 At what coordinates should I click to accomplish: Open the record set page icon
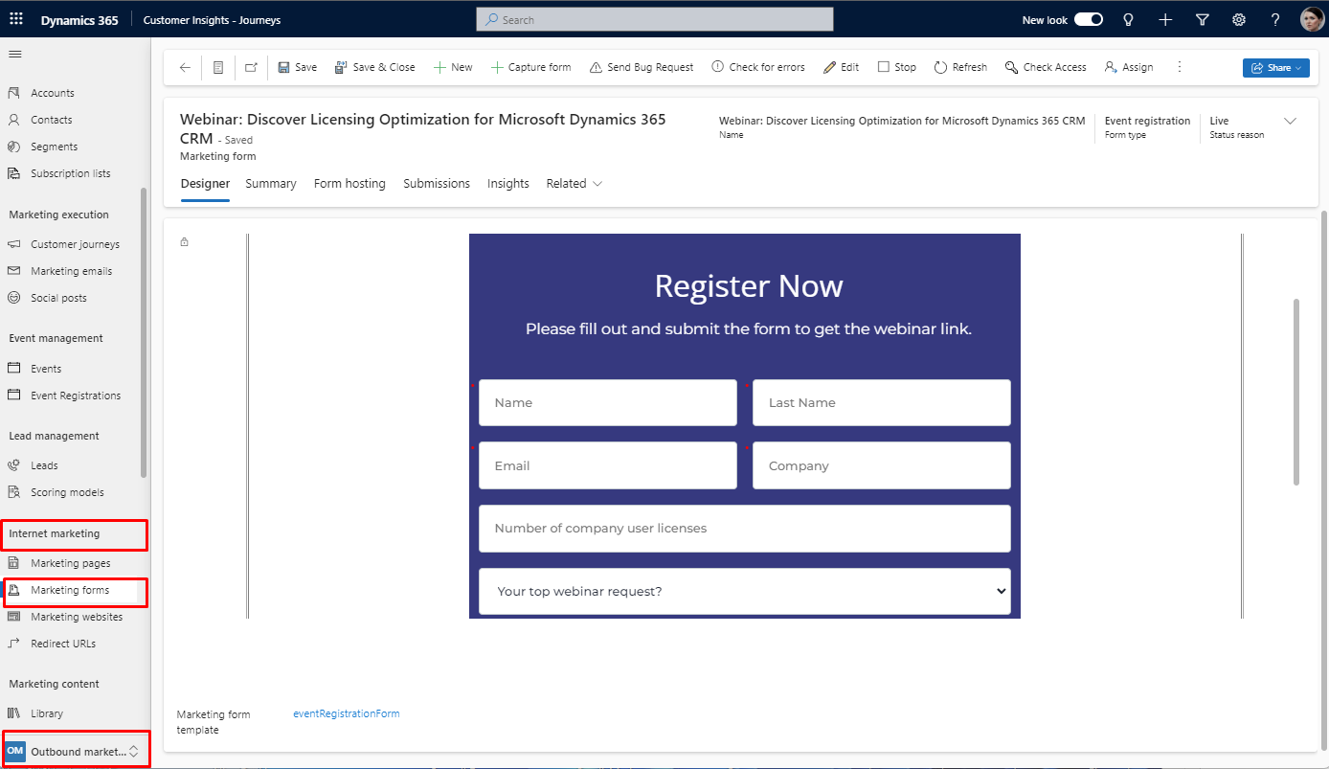[218, 67]
